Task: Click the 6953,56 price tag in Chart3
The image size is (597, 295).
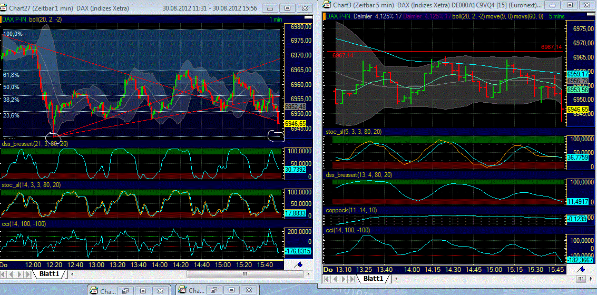Action: tap(578, 90)
